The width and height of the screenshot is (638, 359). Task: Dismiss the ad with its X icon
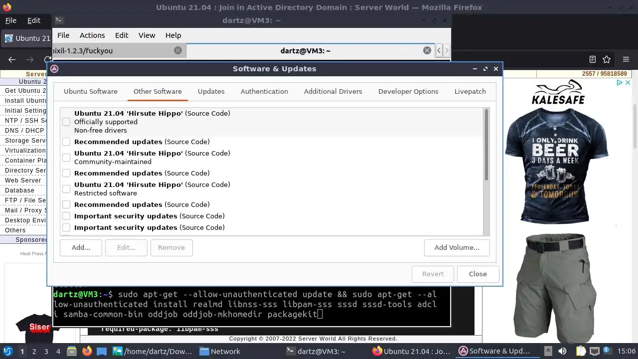point(628,83)
